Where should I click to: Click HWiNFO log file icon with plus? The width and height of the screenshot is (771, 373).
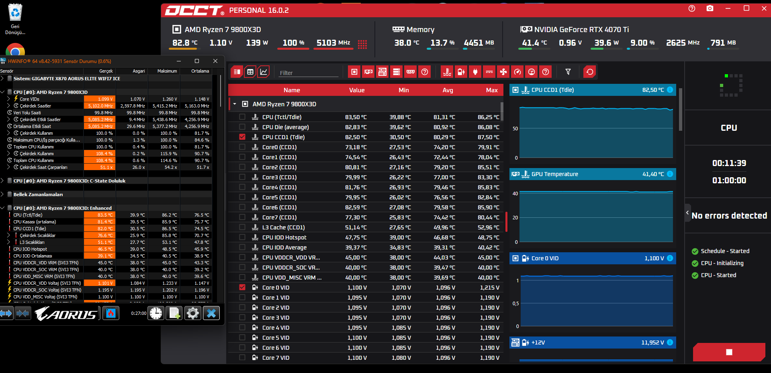tap(174, 313)
